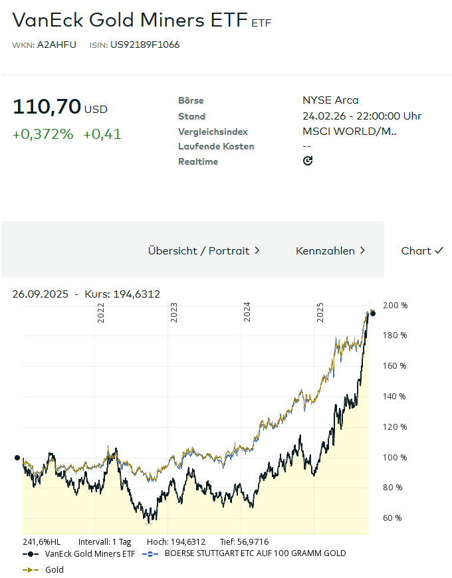Click WKN value A2AHFU
This screenshot has width=452, height=578.
(56, 45)
